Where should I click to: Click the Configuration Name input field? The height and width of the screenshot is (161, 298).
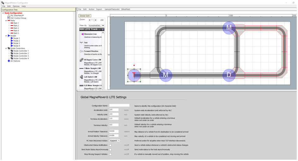coord(119,106)
